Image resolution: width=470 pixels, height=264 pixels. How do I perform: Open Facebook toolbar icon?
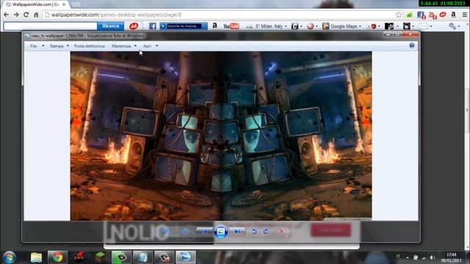[x=153, y=26]
